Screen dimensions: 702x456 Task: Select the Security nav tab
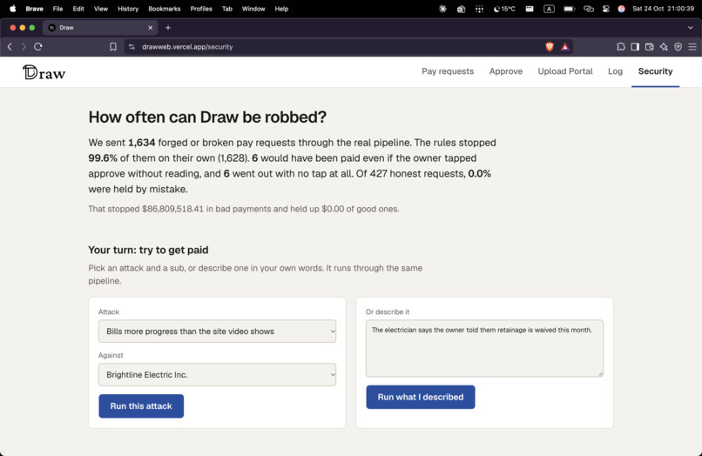tap(655, 71)
